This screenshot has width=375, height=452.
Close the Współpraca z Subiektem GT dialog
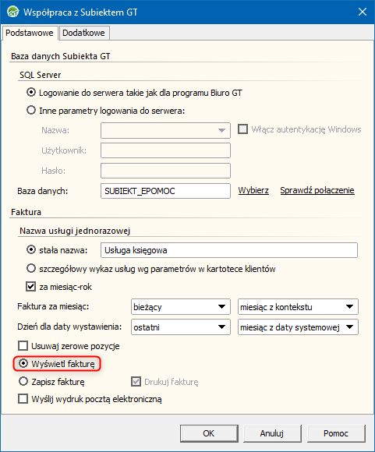(x=363, y=12)
